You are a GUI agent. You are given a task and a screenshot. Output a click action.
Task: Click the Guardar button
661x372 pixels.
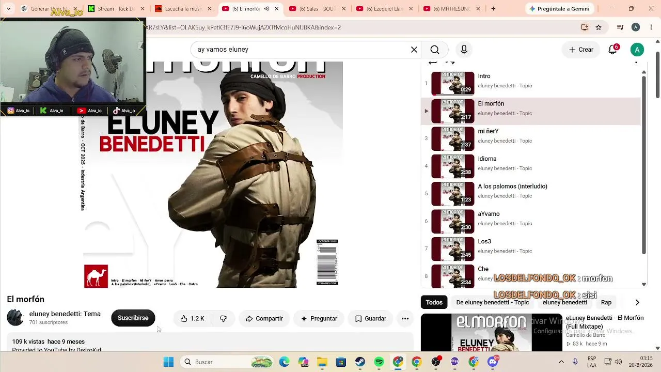pyautogui.click(x=370, y=319)
